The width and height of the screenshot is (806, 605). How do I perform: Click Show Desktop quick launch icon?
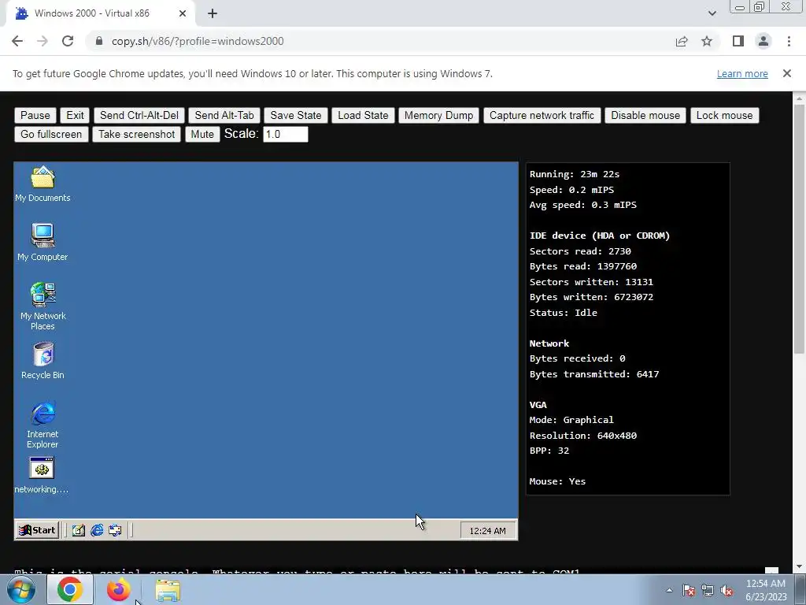[78, 530]
